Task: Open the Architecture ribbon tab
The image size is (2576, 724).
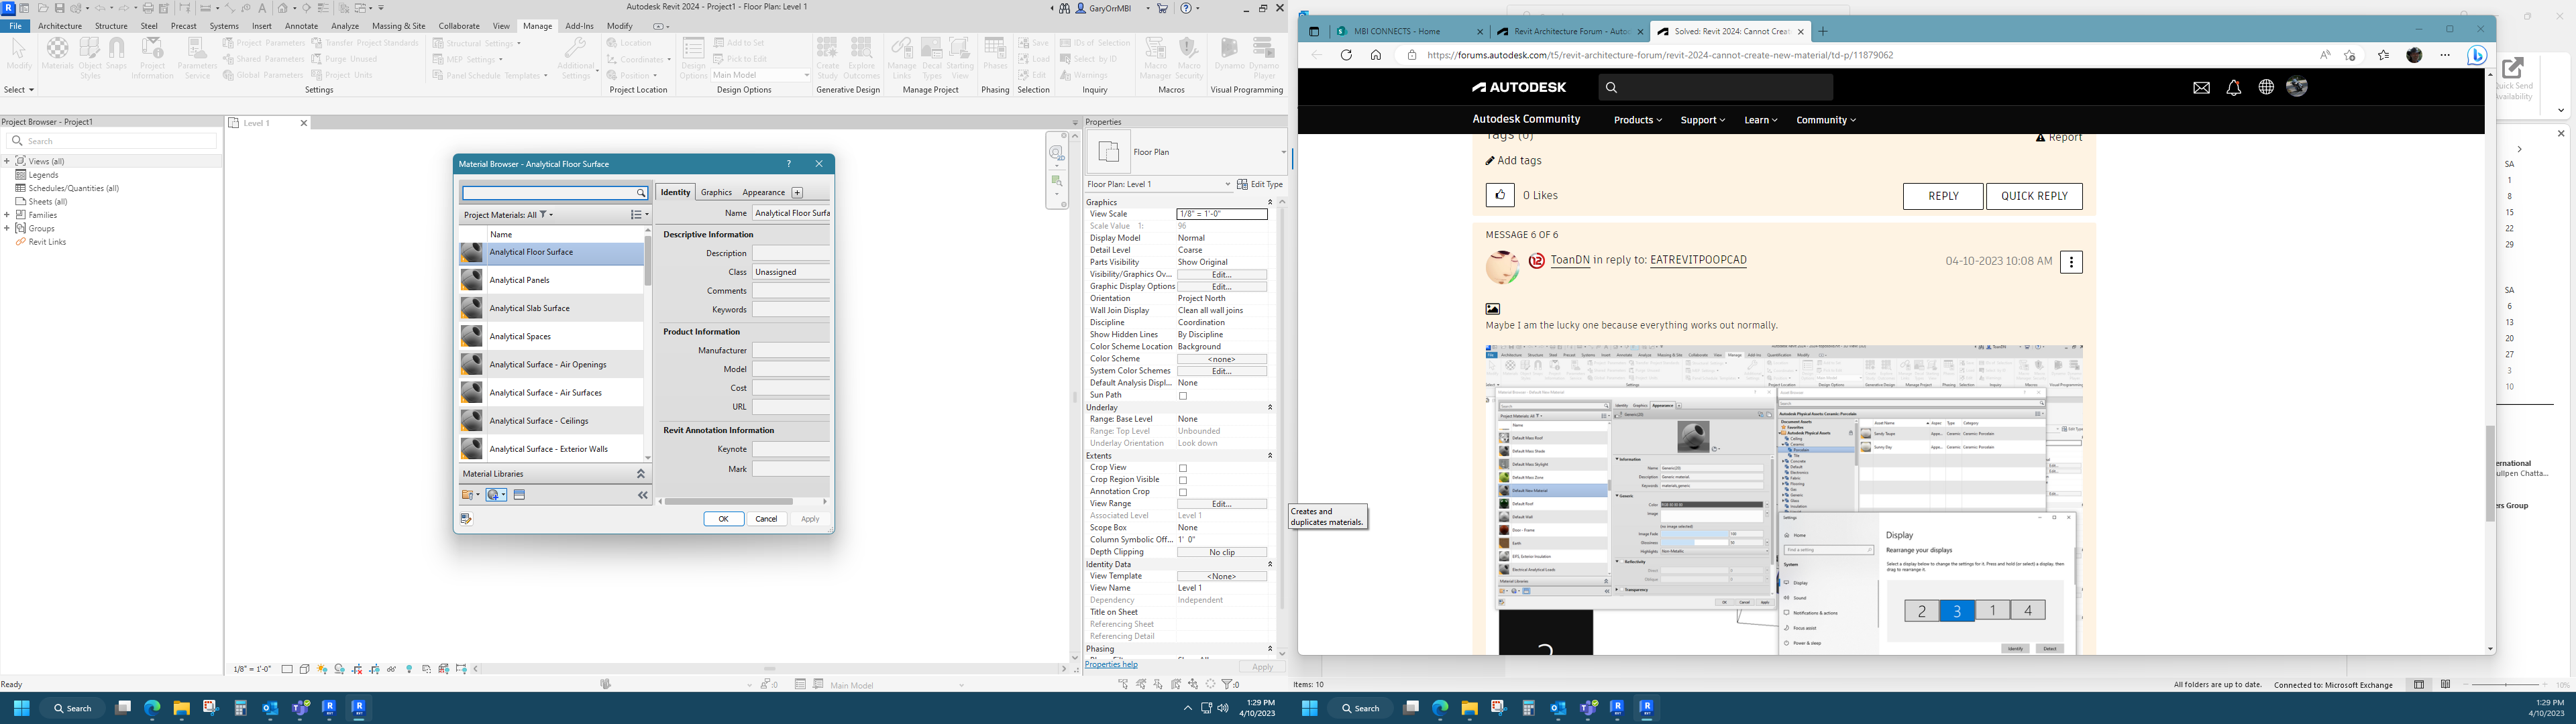Action: coord(60,26)
